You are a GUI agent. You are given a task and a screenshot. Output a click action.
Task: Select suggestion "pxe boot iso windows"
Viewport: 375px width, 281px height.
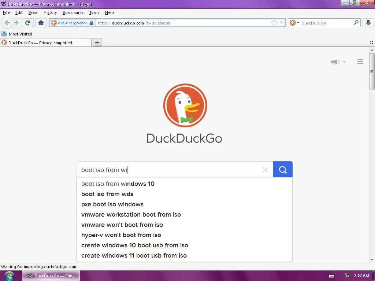(x=185, y=204)
